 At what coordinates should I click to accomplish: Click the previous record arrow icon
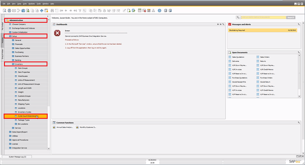[66, 11]
